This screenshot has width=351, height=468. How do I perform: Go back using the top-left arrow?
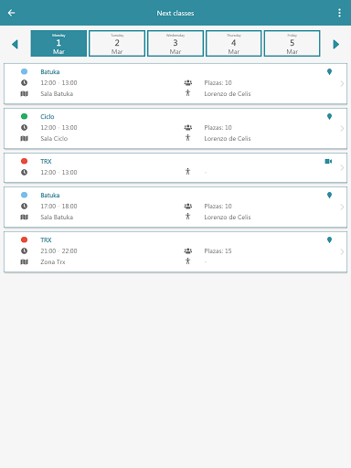pos(12,13)
